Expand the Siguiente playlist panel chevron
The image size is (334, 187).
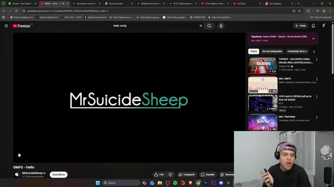tap(313, 39)
